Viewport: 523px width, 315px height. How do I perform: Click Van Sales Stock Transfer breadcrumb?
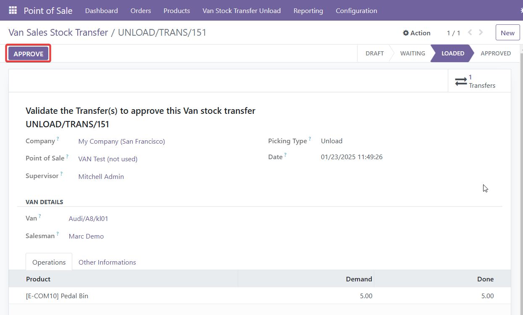click(58, 32)
